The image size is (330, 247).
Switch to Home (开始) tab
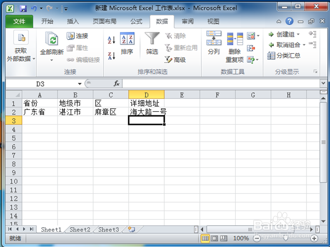click(x=47, y=21)
